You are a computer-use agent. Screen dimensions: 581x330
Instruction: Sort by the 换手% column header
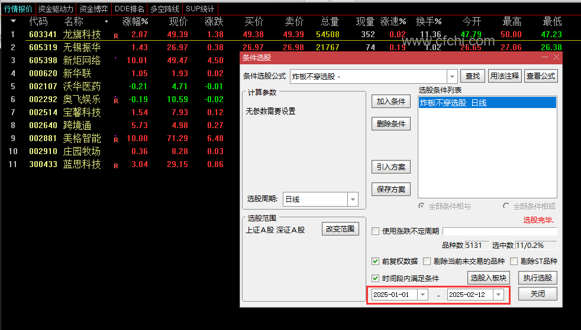click(x=429, y=22)
